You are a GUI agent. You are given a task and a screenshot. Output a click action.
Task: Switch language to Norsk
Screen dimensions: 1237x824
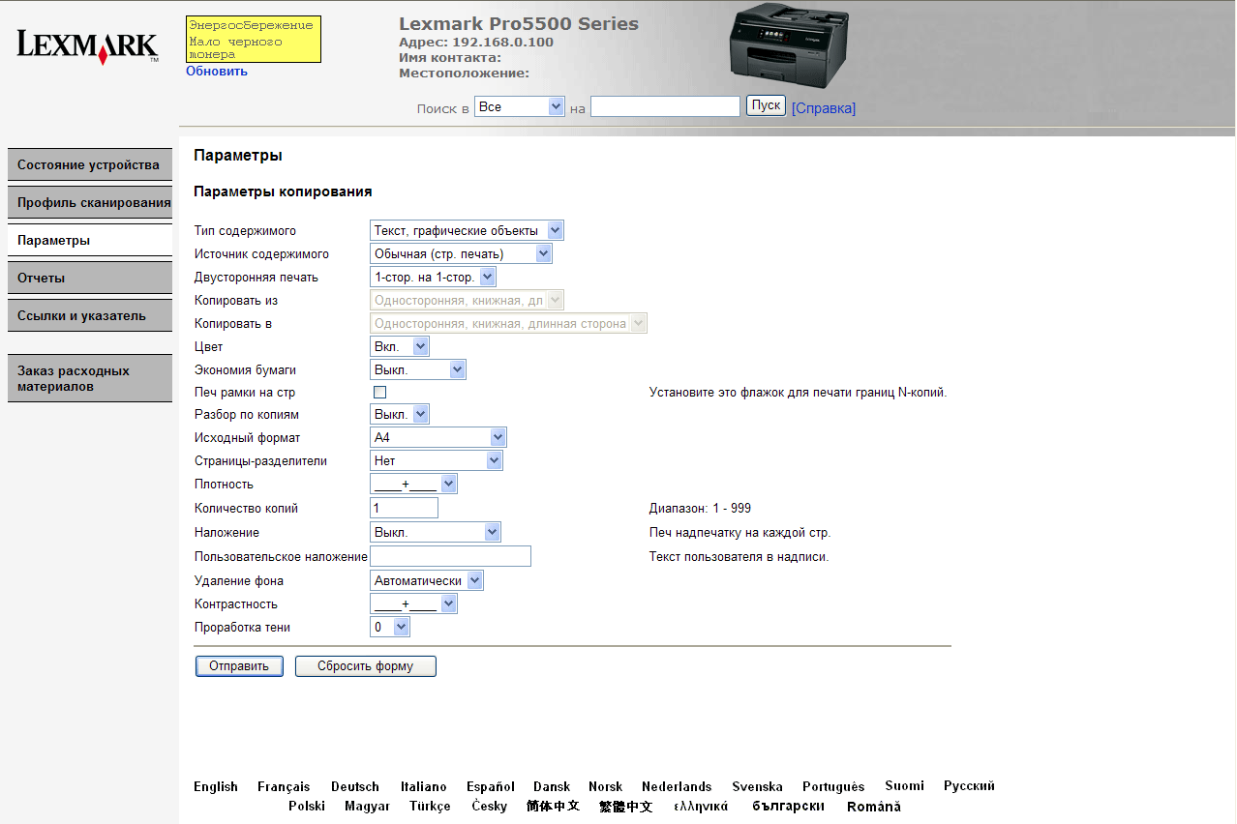tap(606, 786)
